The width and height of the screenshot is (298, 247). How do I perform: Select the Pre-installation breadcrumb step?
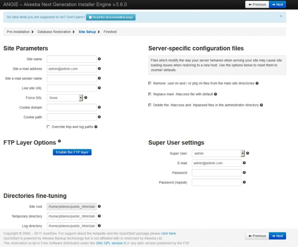[17, 32]
